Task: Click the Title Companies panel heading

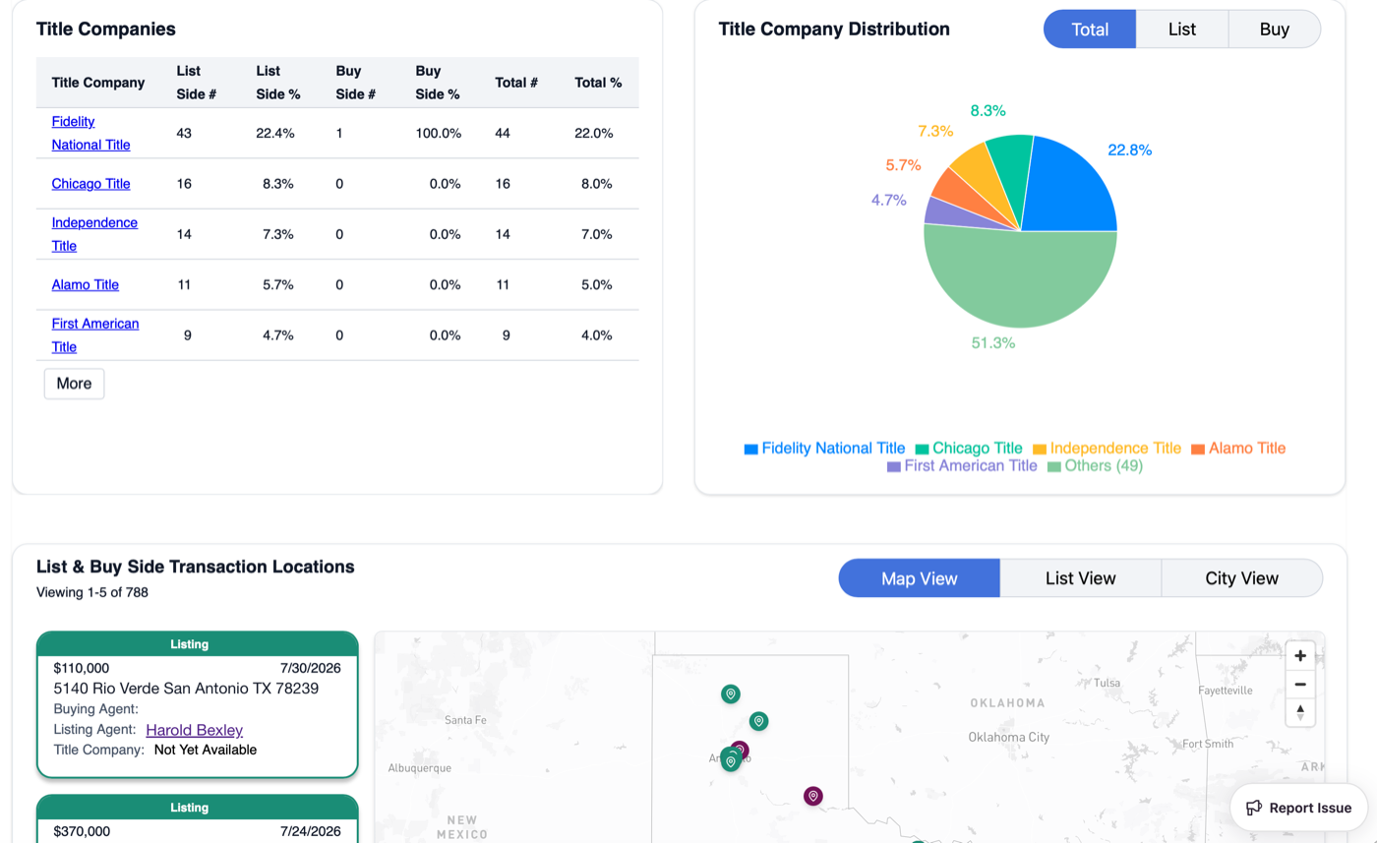Action: [x=106, y=29]
